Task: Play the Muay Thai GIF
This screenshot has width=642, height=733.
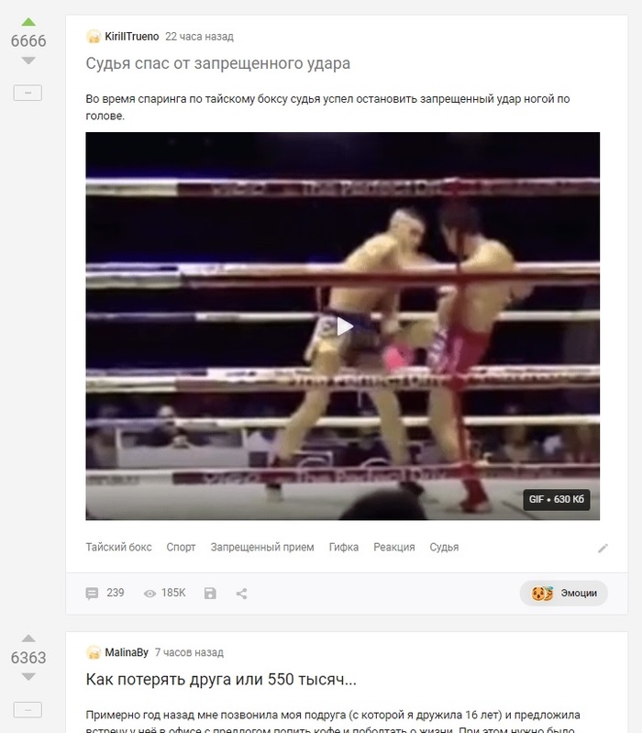Action: (x=344, y=327)
